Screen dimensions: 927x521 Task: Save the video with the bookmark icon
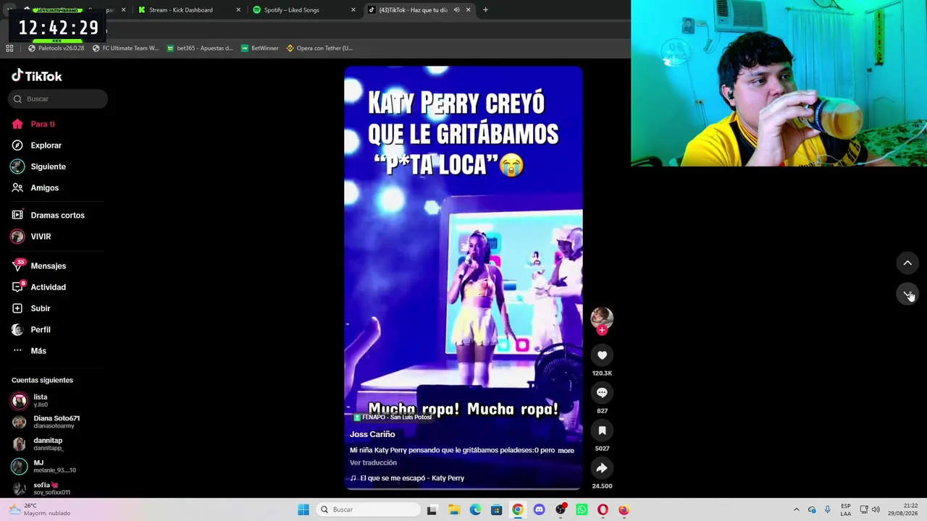602,431
